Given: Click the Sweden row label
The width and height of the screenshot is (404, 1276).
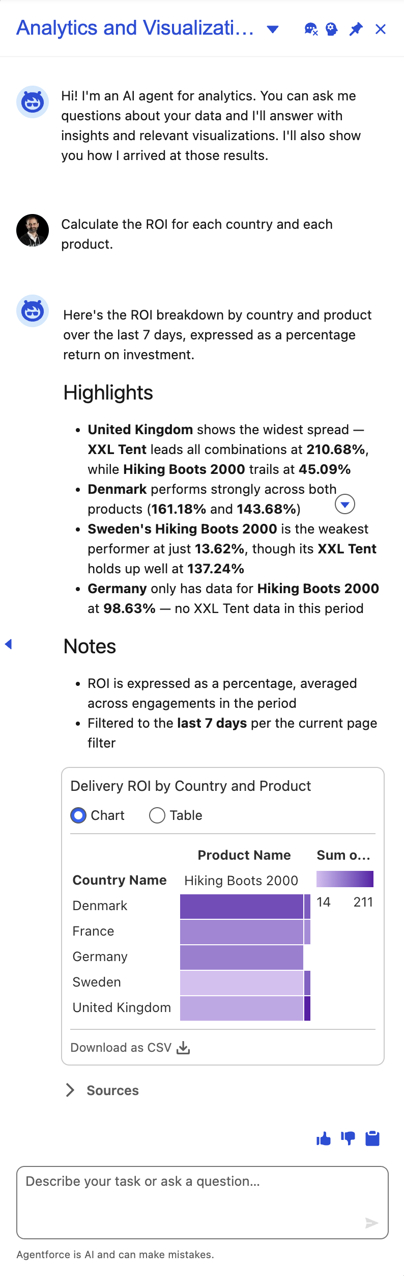Looking at the screenshot, I should pyautogui.click(x=97, y=982).
